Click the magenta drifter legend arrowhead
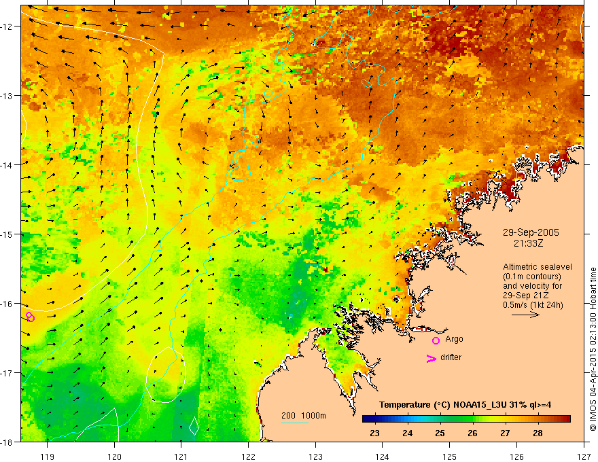 pos(432,358)
